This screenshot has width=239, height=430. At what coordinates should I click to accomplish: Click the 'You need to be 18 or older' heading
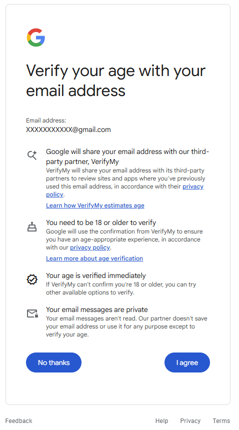click(101, 222)
